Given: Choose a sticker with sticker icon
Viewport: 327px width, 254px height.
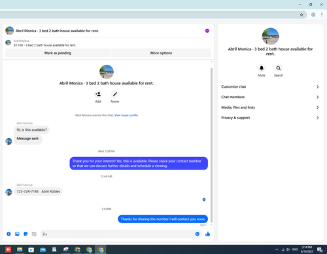Looking at the screenshot, I should 26,234.
